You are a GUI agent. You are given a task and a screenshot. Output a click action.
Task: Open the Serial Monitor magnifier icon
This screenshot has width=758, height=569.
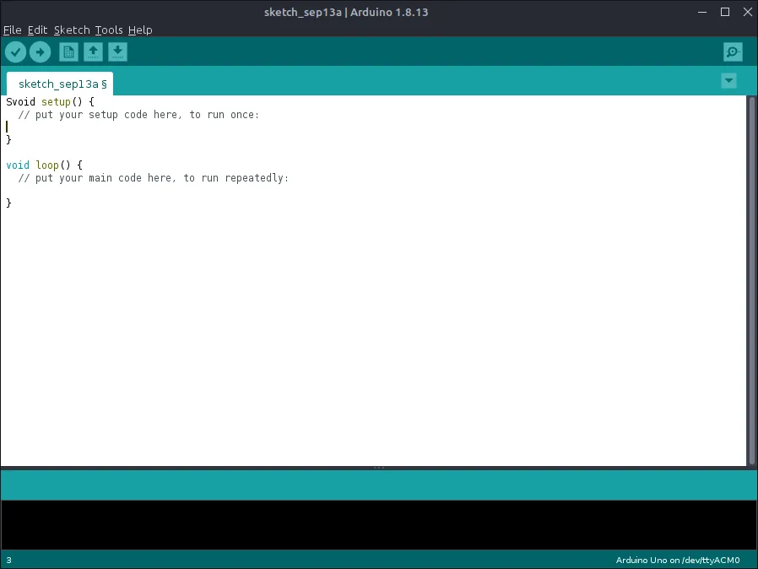(732, 51)
